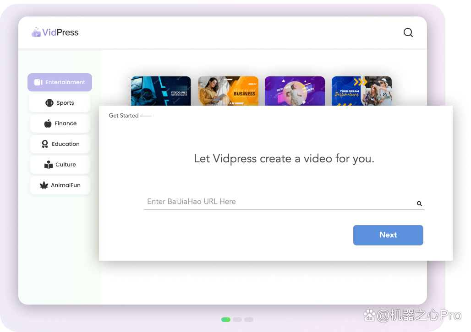
Task: Click the book reader icon beside Culture
Action: [49, 165]
